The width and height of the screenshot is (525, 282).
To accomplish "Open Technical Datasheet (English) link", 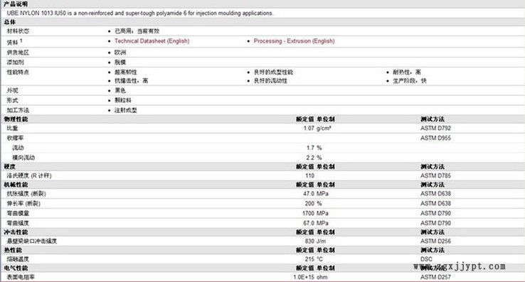I will tap(152, 40).
